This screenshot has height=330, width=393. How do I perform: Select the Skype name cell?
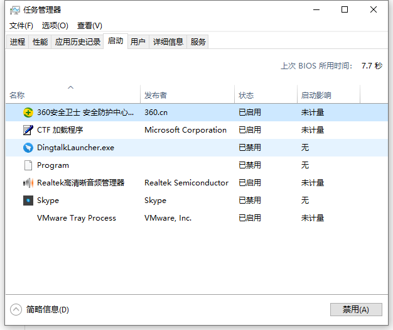(48, 201)
